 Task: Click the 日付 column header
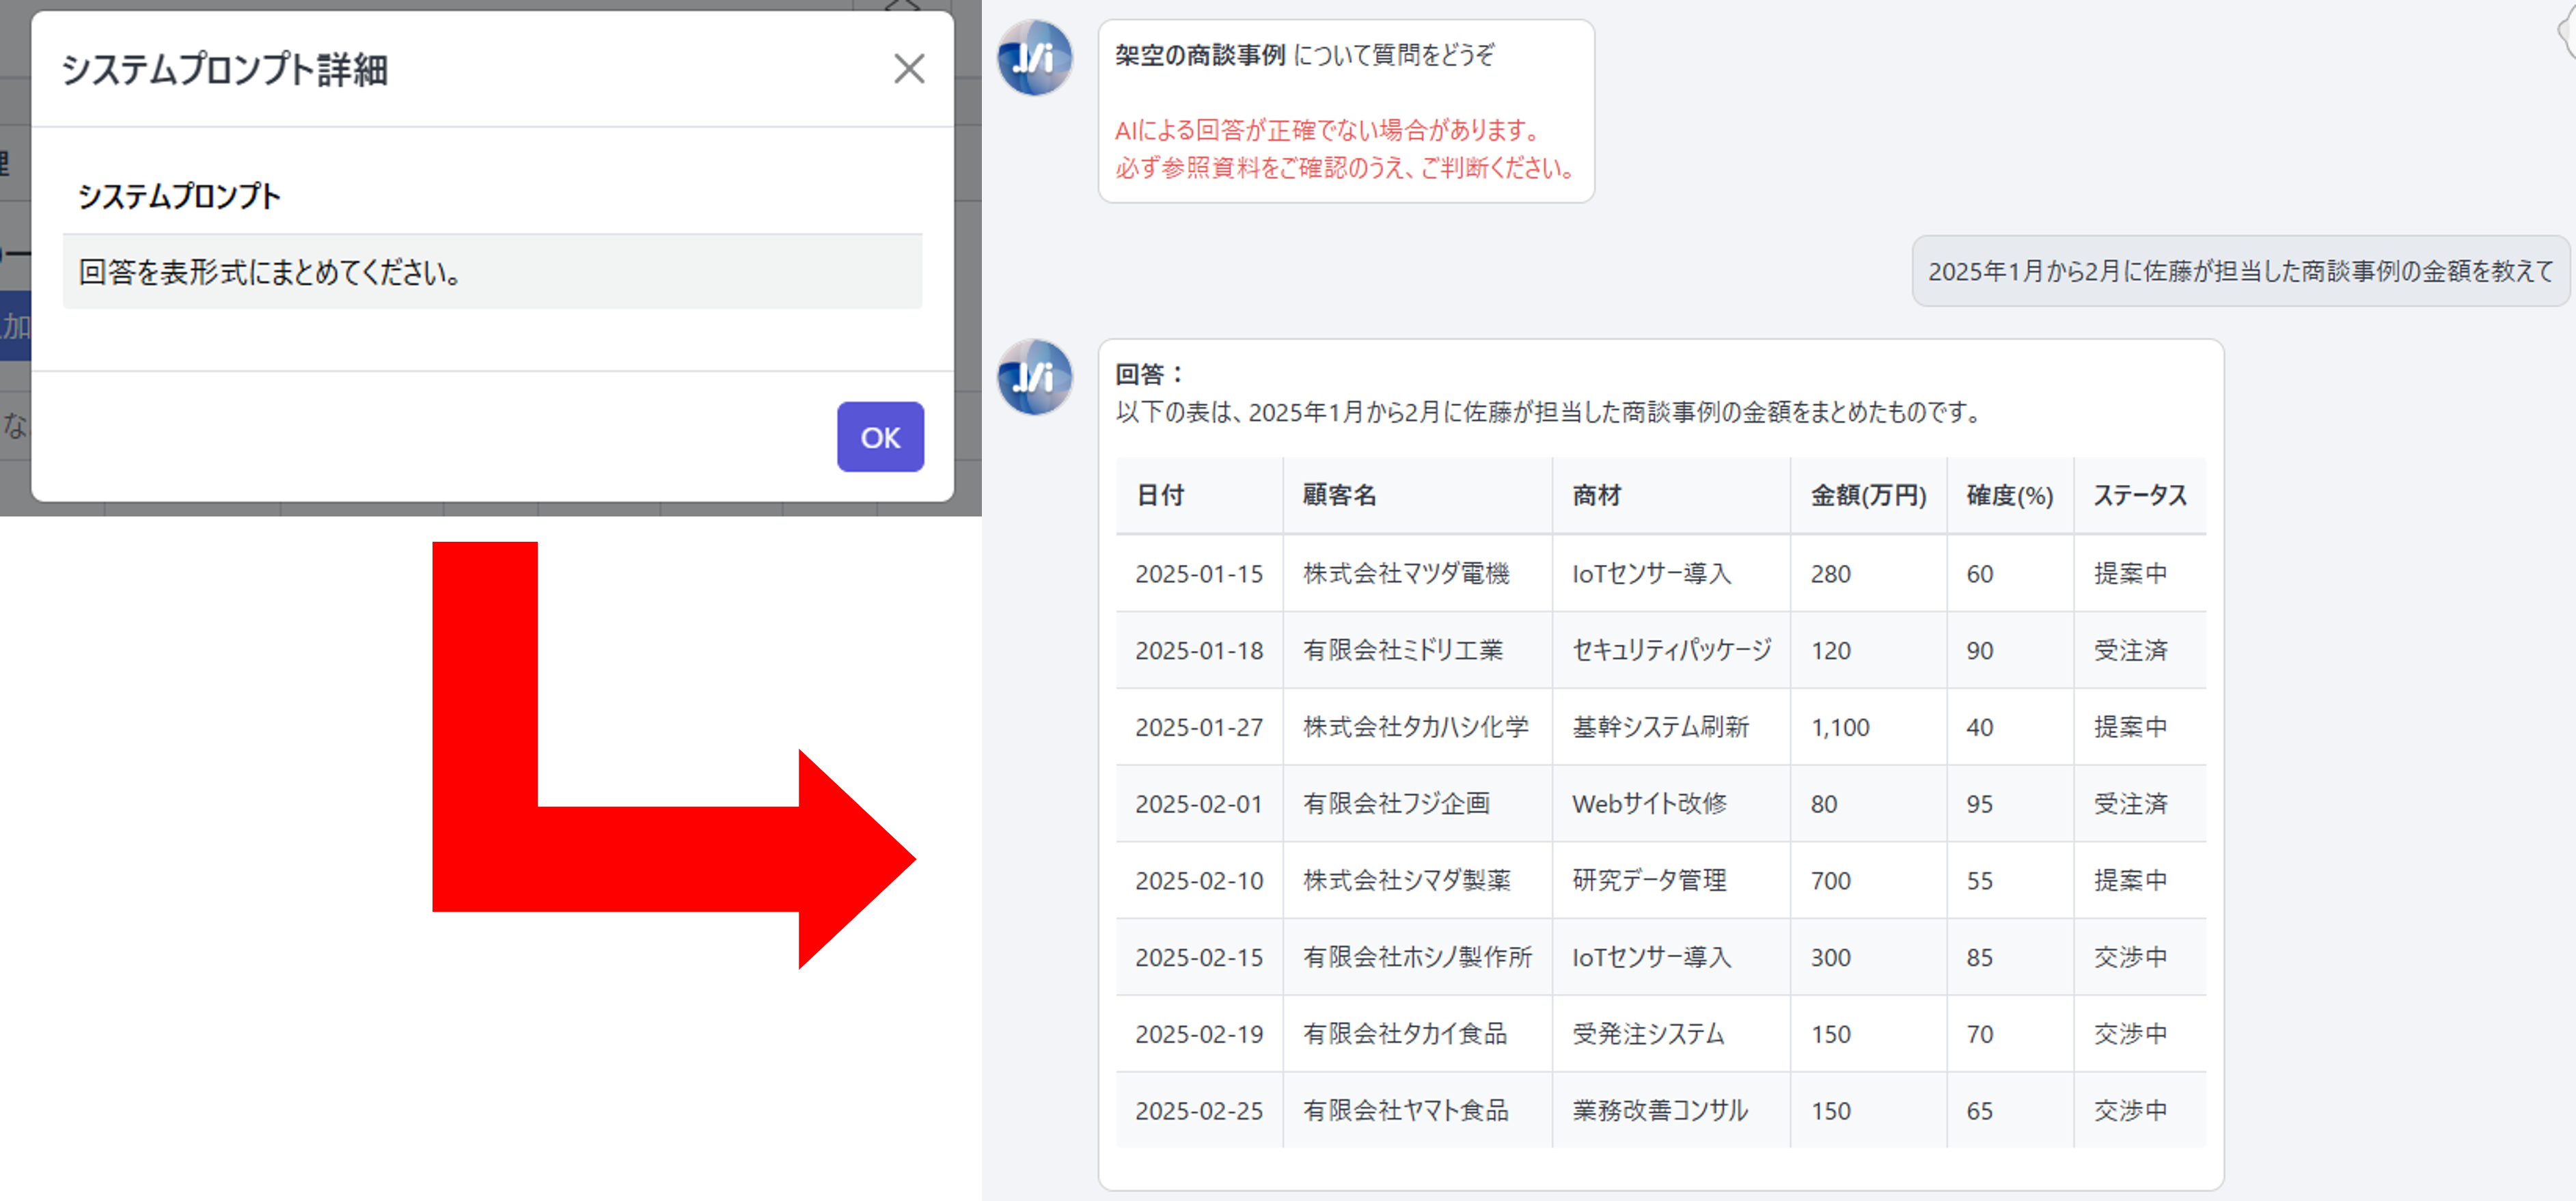[x=1160, y=496]
